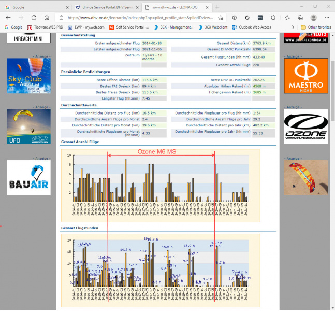The height and width of the screenshot is (311, 335).
Task: Select the first flight date 2014-01-18
Action: (152, 43)
